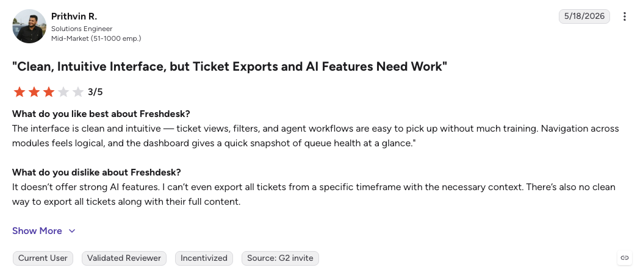This screenshot has width=643, height=273.
Task: Click the Mid-Market company size label
Action: pos(96,38)
